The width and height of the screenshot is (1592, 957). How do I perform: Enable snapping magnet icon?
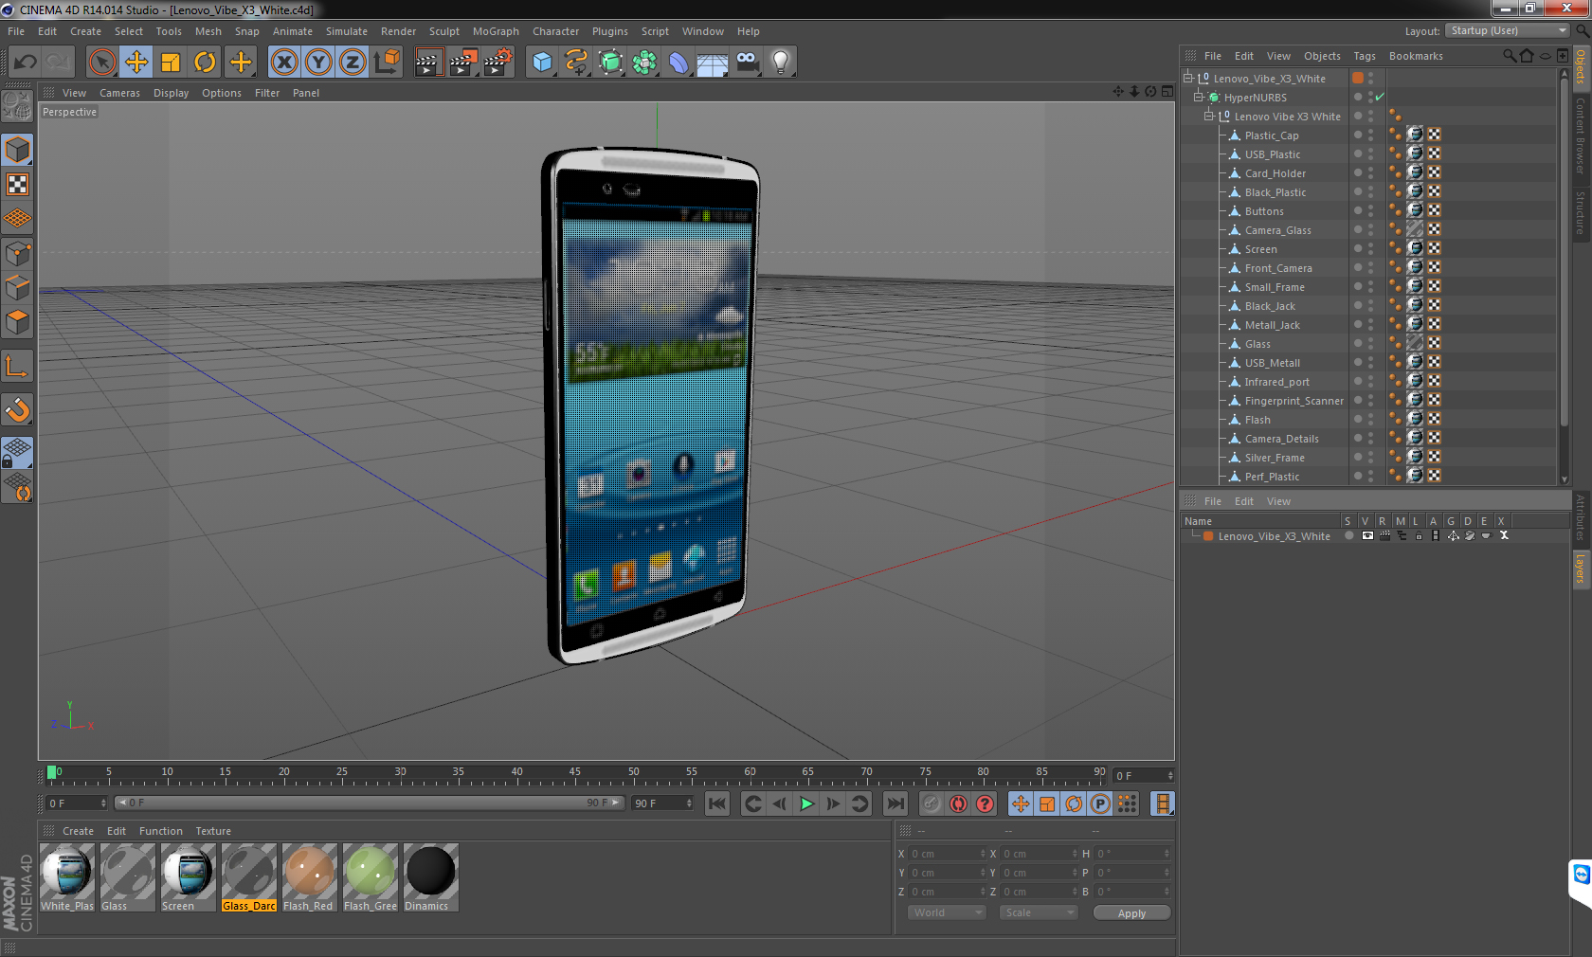pos(17,409)
